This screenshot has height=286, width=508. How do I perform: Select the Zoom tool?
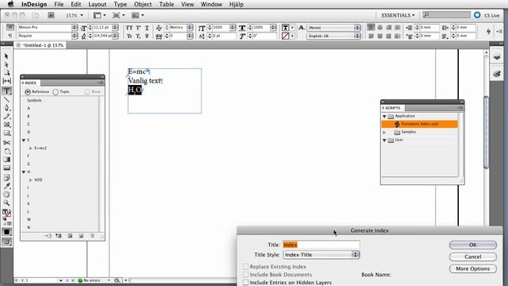click(6, 203)
